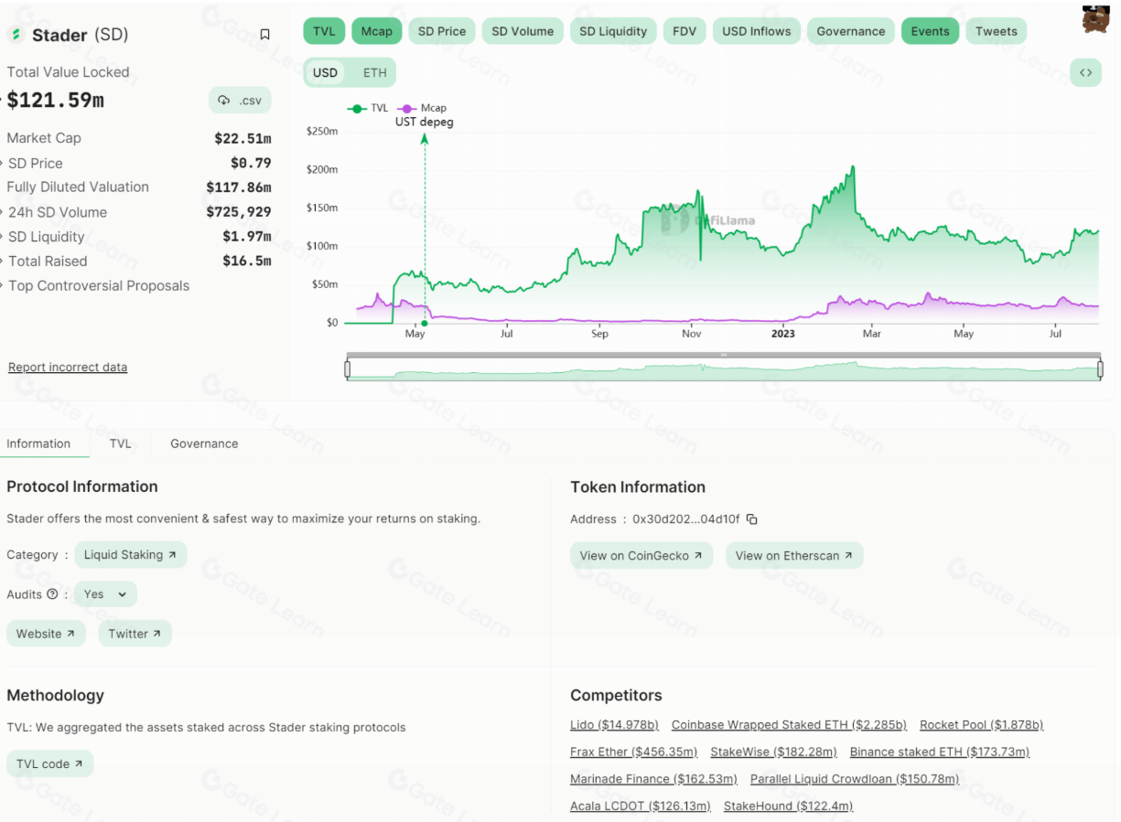Image resolution: width=1121 pixels, height=822 pixels.
Task: Toggle the TVL chart metric
Action: (x=324, y=31)
